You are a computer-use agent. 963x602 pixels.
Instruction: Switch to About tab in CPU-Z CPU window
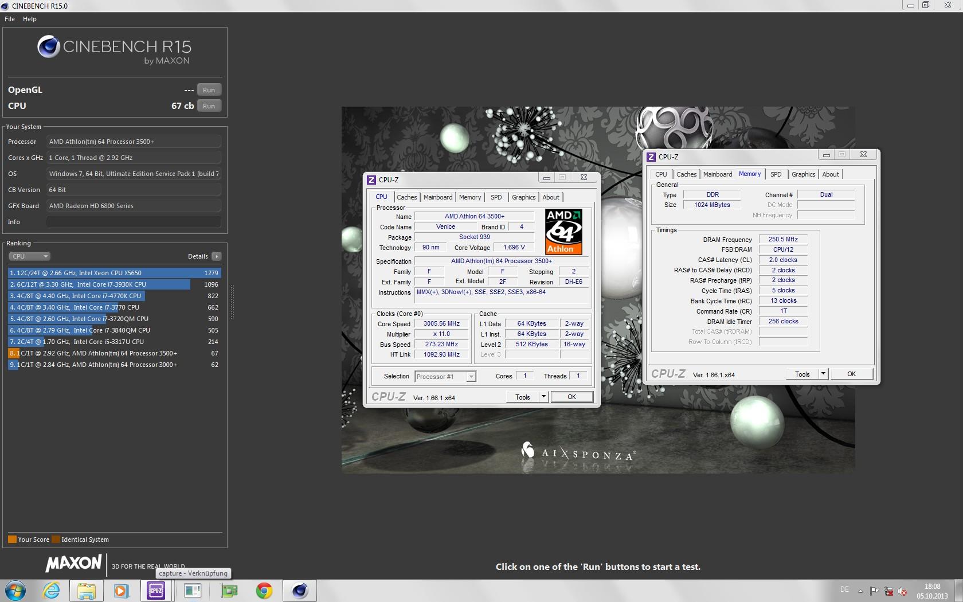pos(551,197)
